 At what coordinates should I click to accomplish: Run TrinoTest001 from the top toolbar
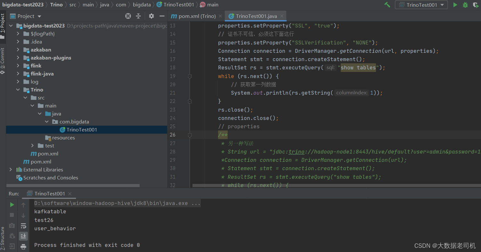click(x=455, y=5)
